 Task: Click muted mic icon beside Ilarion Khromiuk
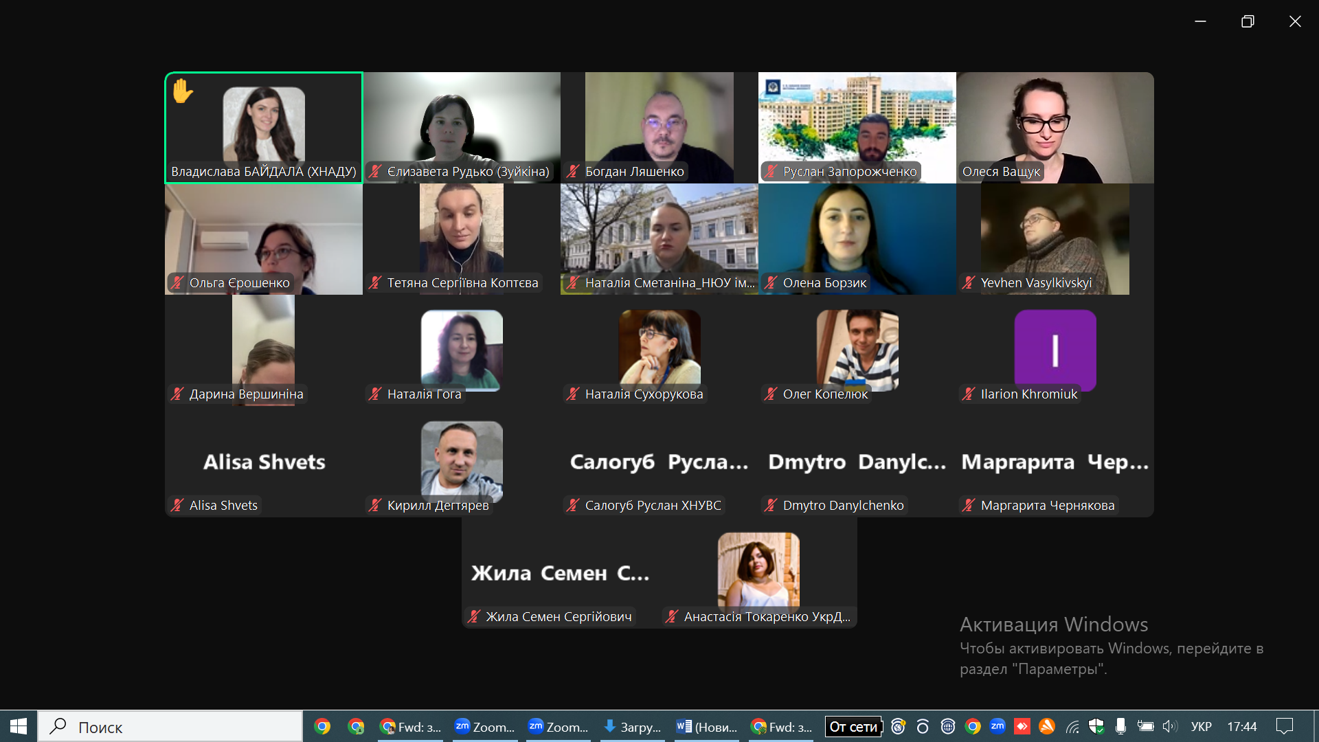click(969, 394)
